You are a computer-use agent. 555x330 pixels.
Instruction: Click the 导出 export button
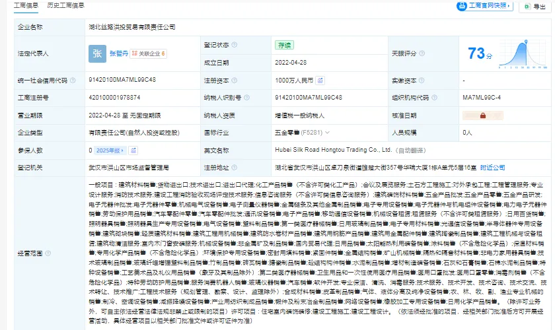point(535,7)
